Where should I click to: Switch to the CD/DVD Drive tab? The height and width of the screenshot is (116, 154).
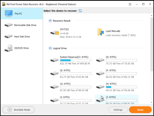(22, 48)
